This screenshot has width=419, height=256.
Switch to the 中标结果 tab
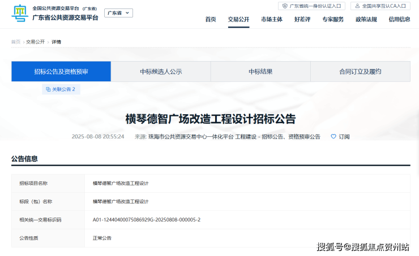point(260,71)
